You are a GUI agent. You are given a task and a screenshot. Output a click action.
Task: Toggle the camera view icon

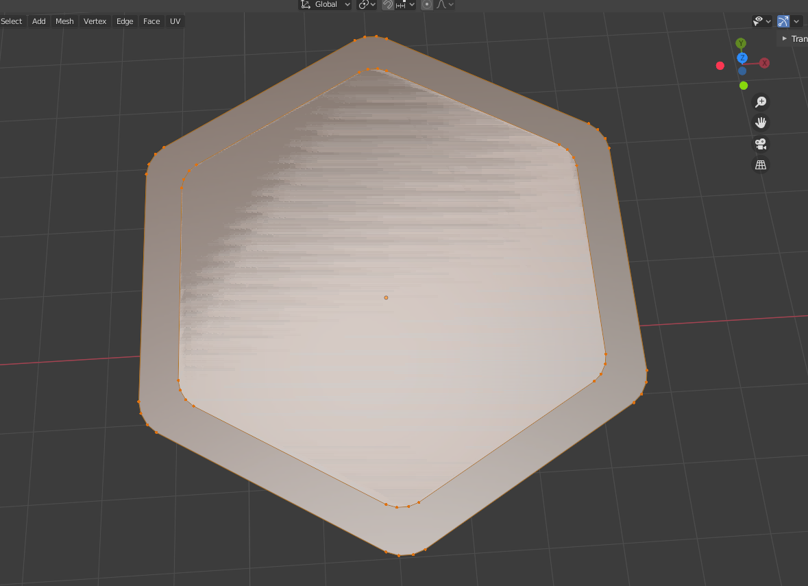(761, 144)
